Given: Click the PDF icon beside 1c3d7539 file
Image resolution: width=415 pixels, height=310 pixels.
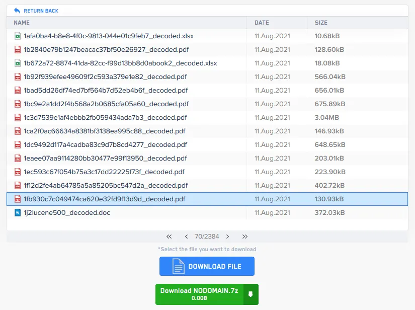Looking at the screenshot, I should click(x=17, y=117).
